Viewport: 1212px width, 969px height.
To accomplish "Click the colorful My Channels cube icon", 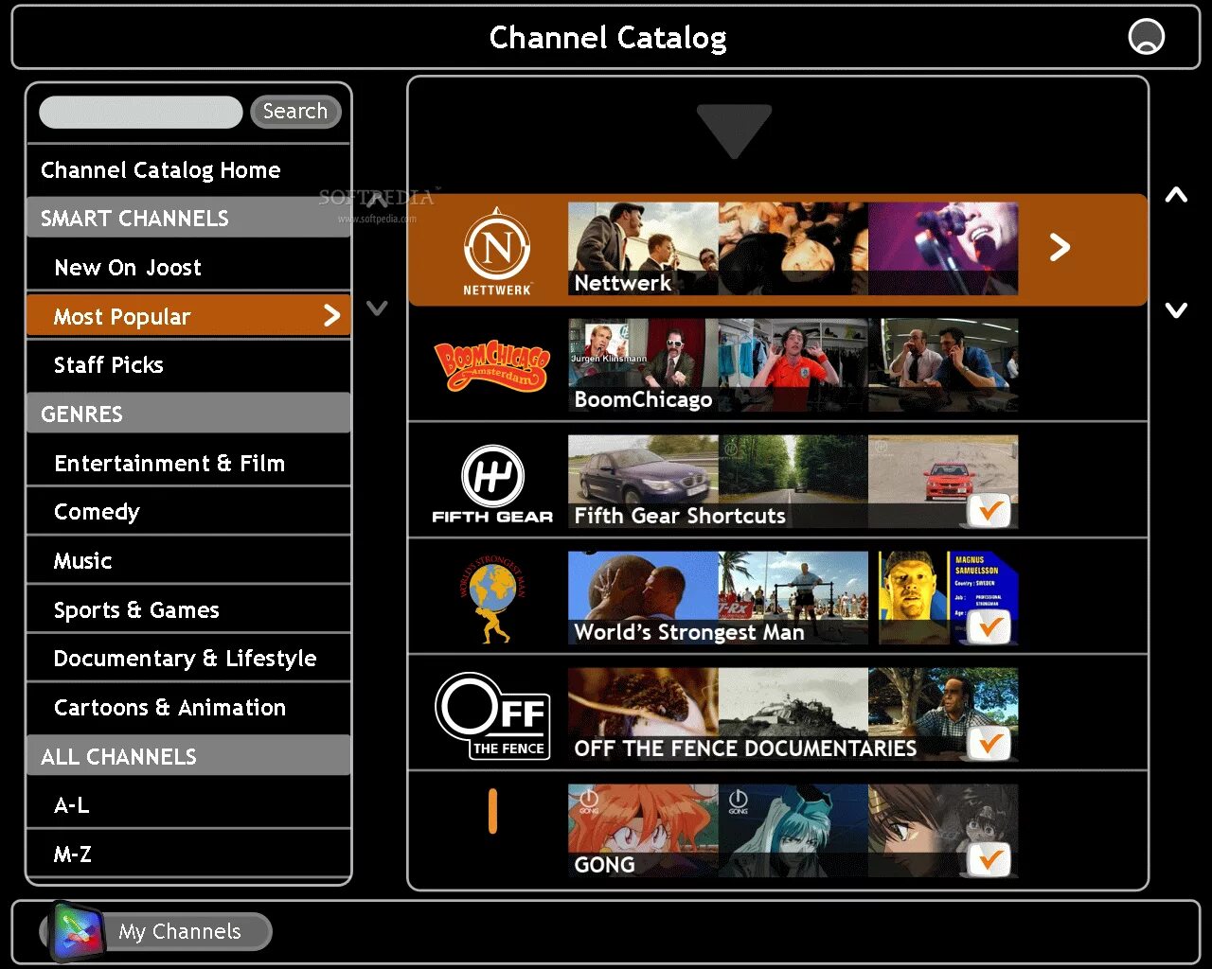I will 78,931.
